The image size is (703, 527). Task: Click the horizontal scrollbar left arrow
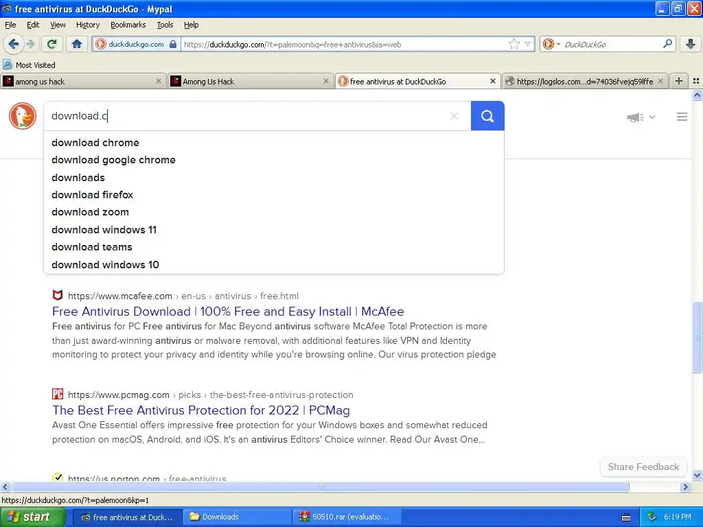pyautogui.click(x=5, y=487)
